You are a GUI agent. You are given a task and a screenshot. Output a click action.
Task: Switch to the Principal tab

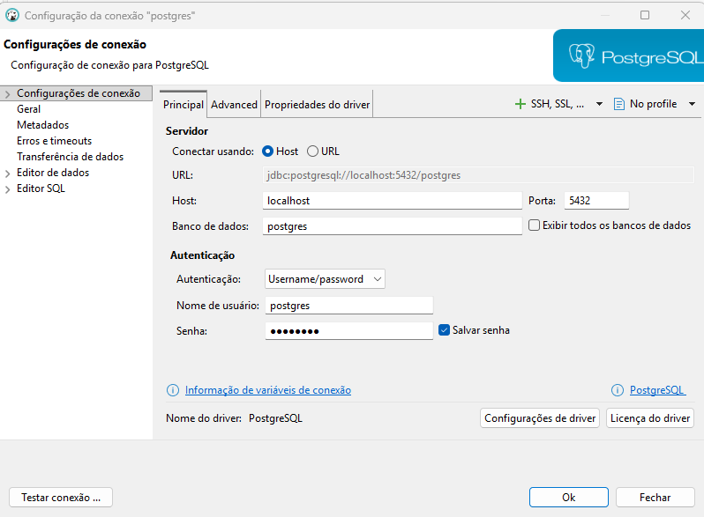[183, 105]
